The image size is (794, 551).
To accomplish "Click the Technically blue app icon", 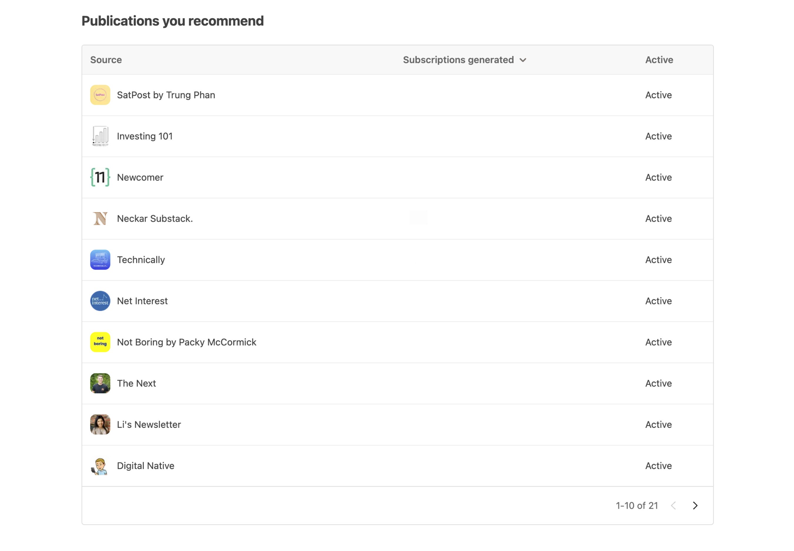I will (x=100, y=260).
